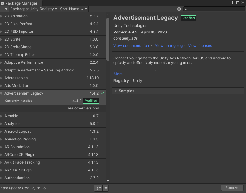Click the Unity Technologies author text
This screenshot has width=246, height=193.
(x=130, y=26)
